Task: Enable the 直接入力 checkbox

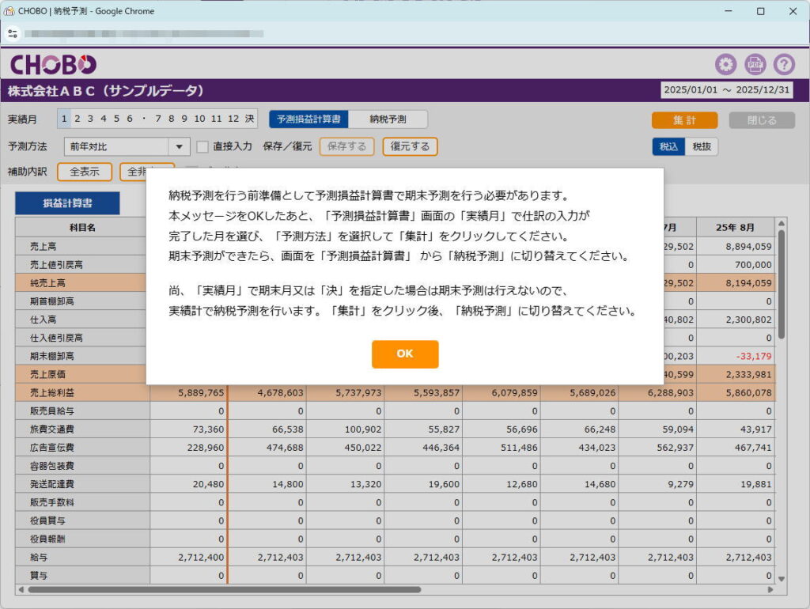Action: click(x=202, y=146)
